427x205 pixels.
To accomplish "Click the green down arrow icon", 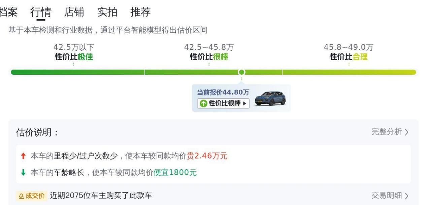I will click(23, 173).
